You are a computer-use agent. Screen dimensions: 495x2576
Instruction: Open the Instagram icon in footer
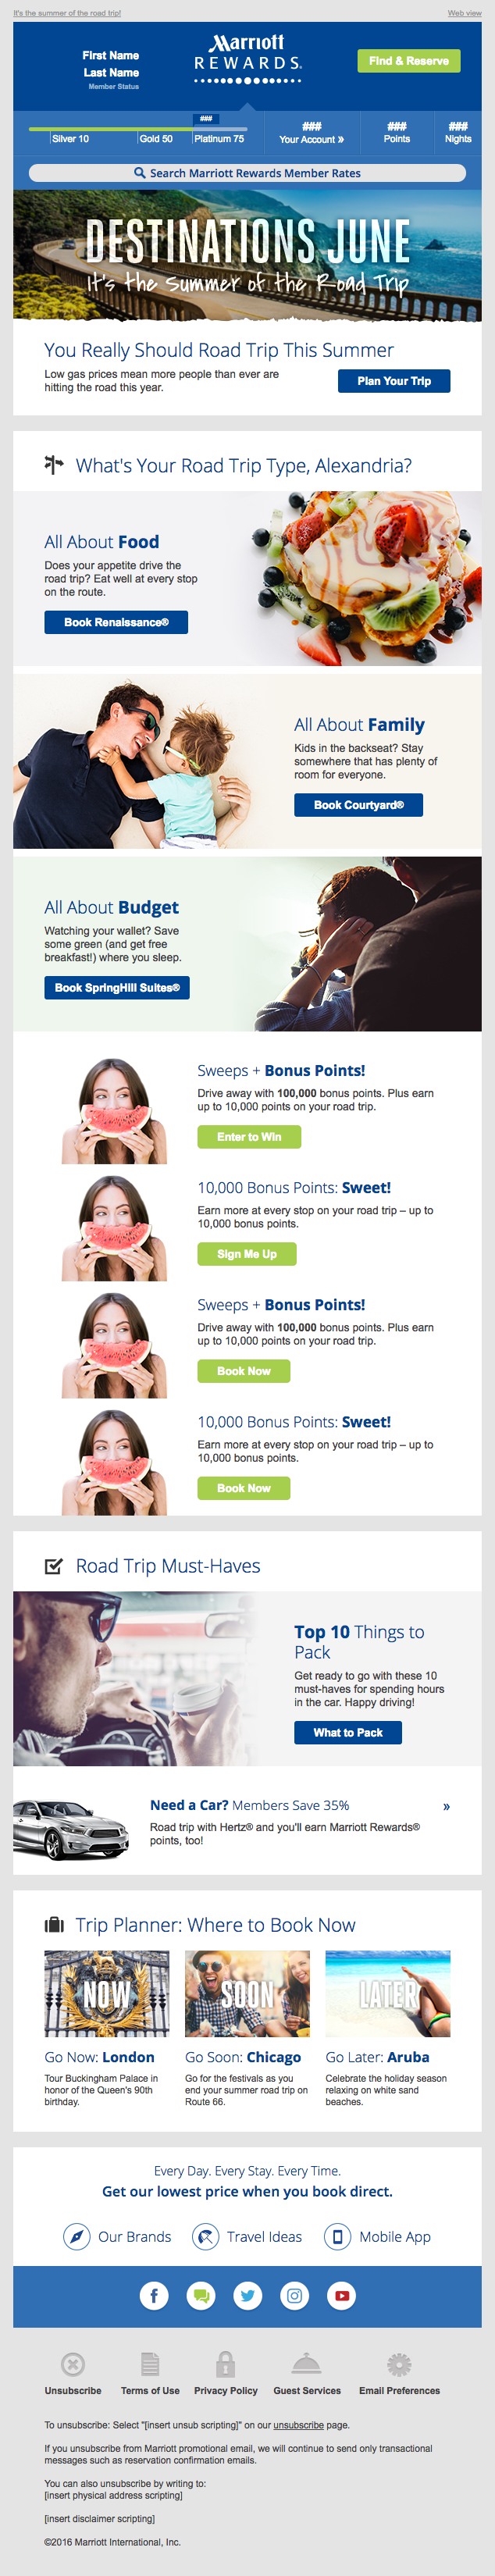click(295, 2295)
